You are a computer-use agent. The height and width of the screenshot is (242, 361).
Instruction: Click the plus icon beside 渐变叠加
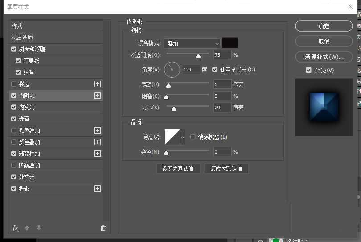98,154
